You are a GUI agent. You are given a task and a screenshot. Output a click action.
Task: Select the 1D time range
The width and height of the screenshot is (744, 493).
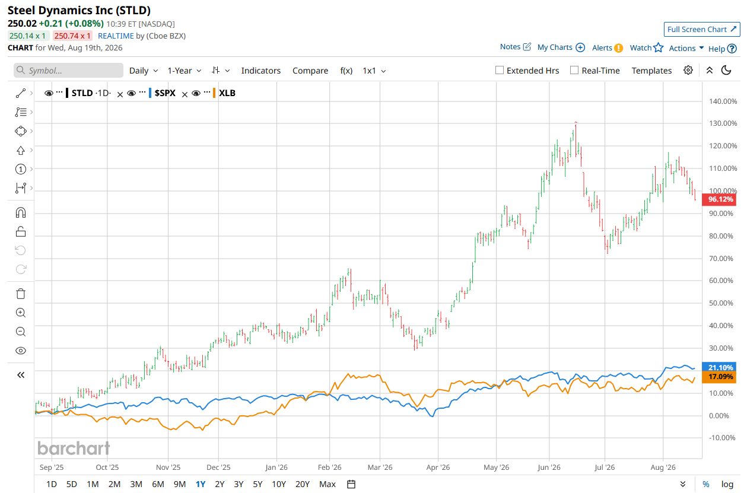coord(52,484)
